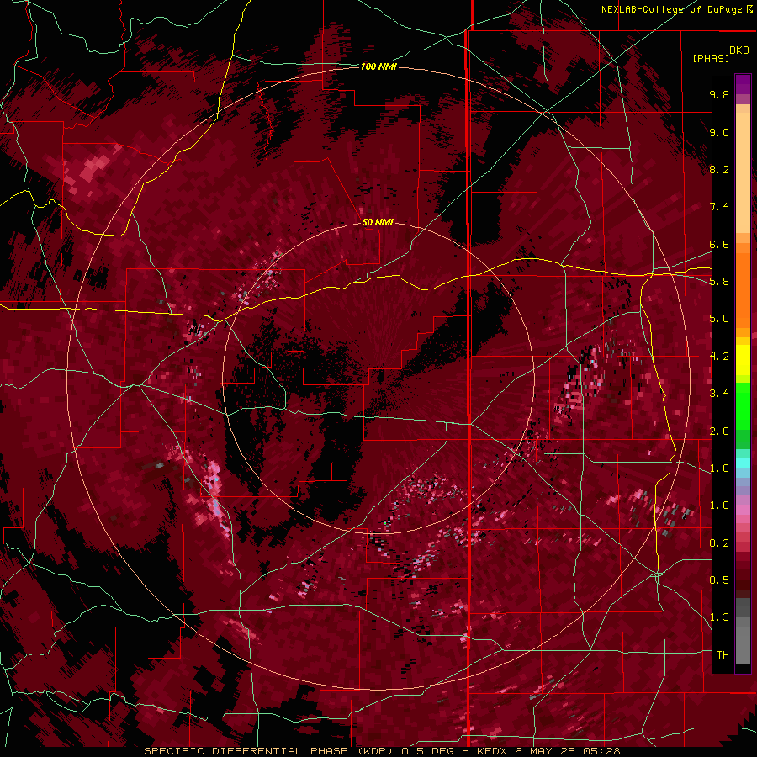
Task: Click the 2.6 scale value
Action: point(719,431)
